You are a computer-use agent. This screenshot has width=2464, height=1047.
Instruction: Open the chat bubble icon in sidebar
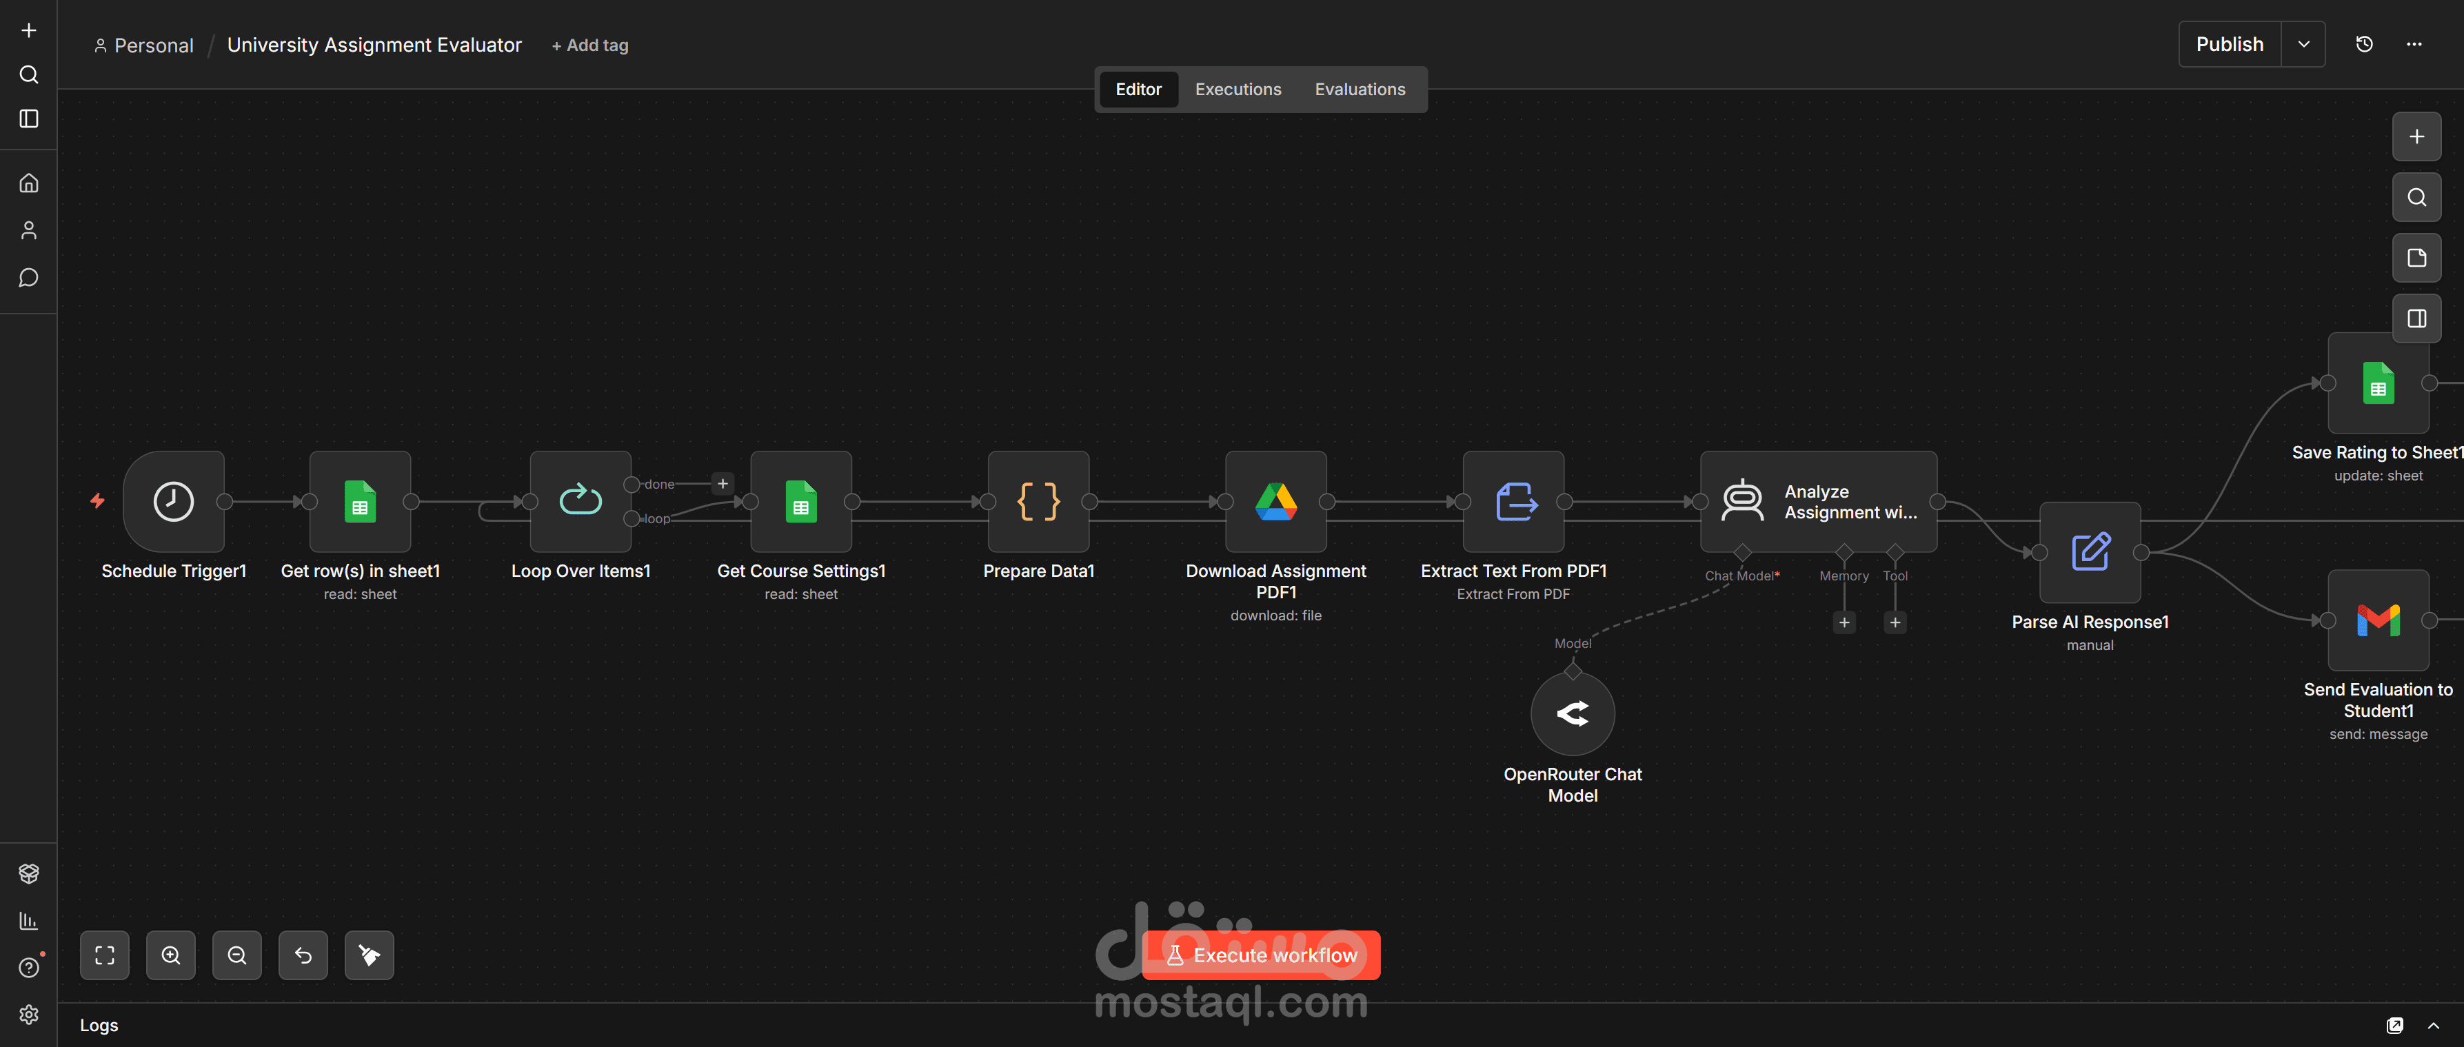click(x=29, y=277)
